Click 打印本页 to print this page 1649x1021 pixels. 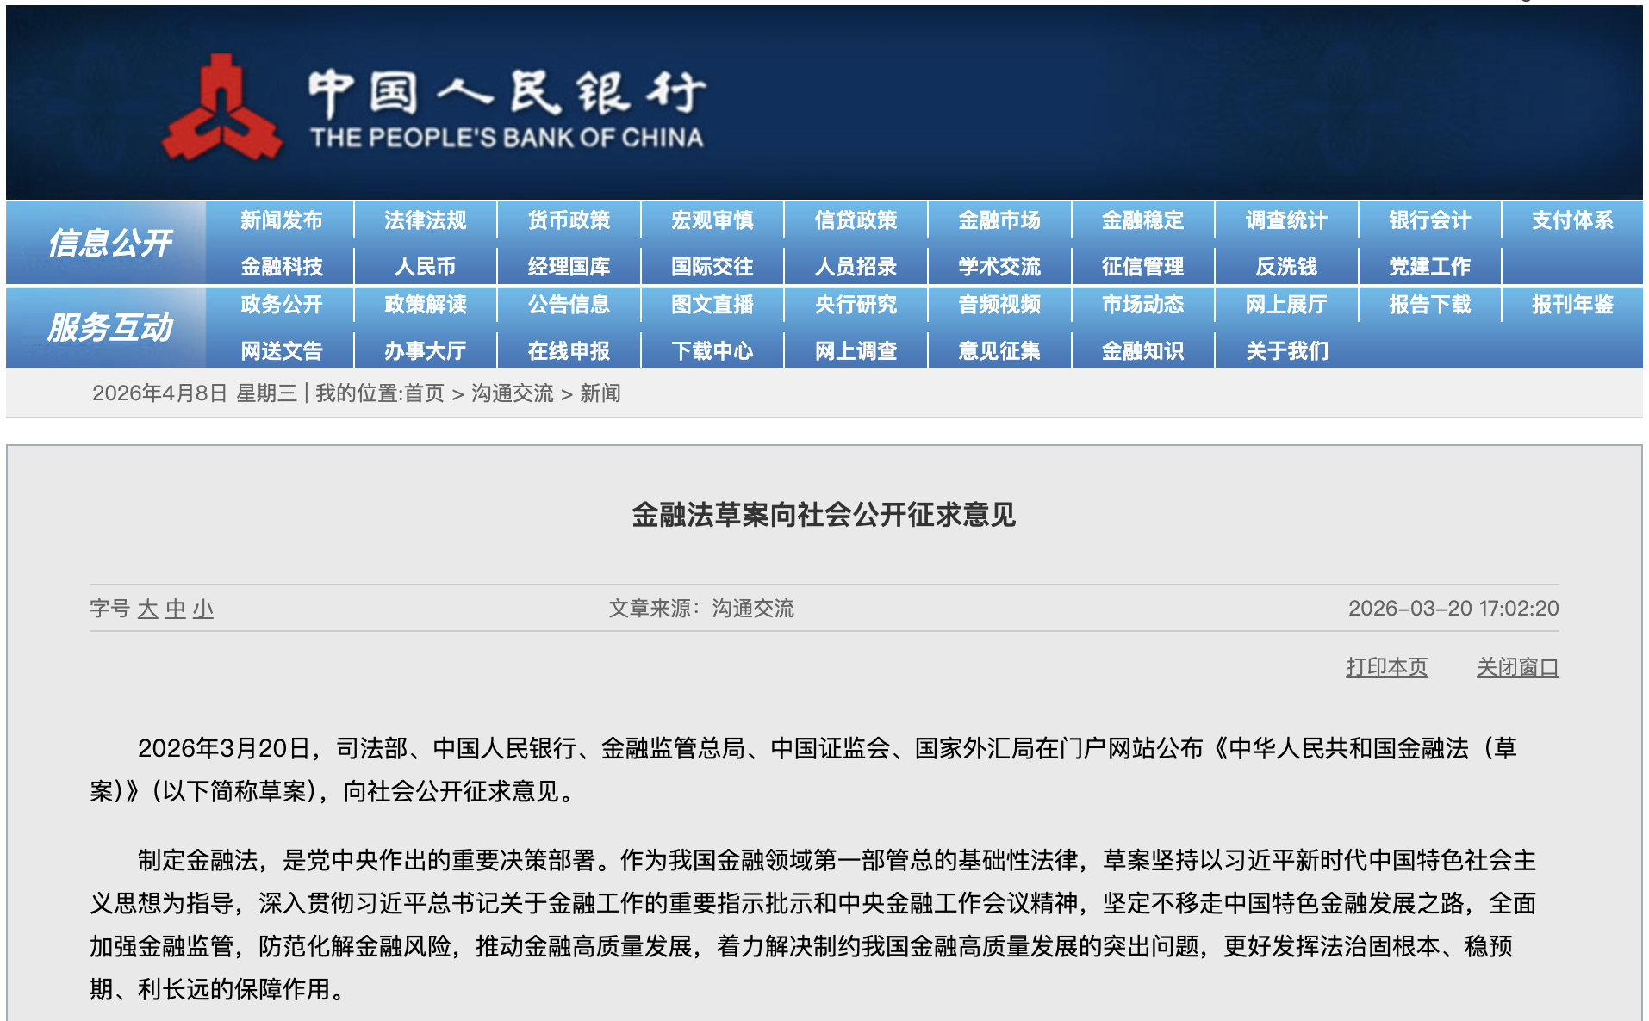(x=1387, y=666)
